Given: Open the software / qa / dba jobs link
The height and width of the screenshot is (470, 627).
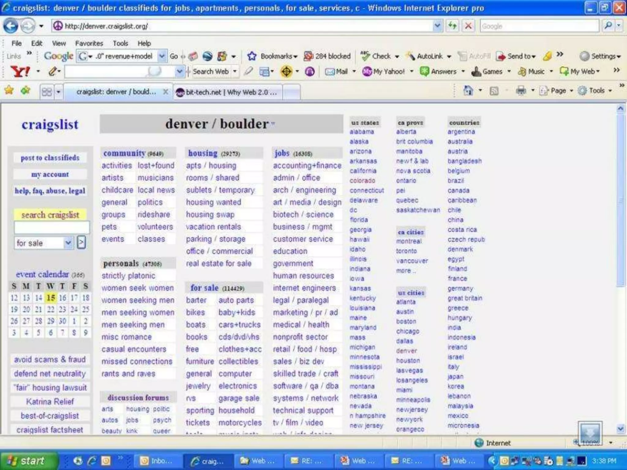Looking at the screenshot, I should point(306,386).
